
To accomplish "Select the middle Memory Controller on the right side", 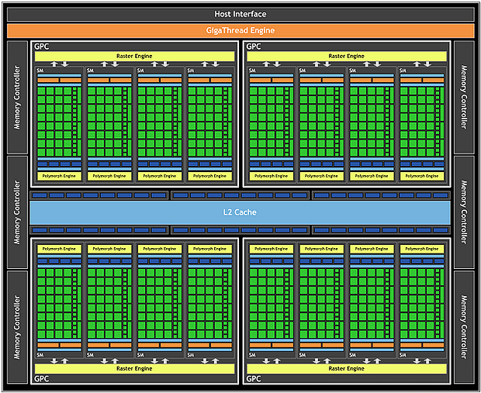I will [464, 212].
